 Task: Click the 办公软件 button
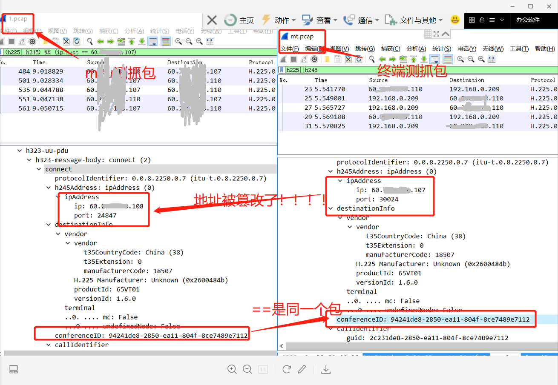point(528,20)
